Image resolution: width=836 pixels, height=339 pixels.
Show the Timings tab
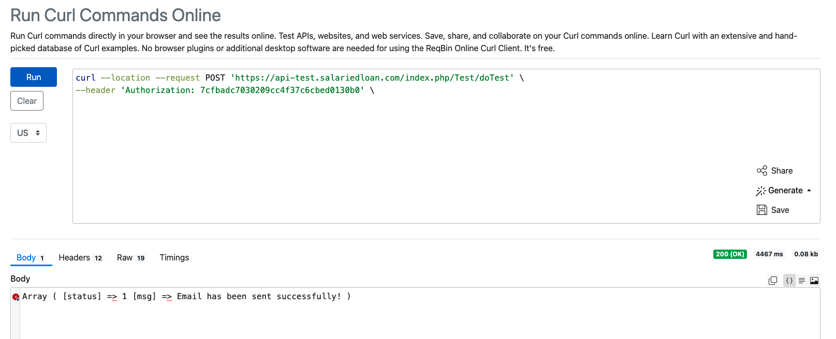point(174,257)
